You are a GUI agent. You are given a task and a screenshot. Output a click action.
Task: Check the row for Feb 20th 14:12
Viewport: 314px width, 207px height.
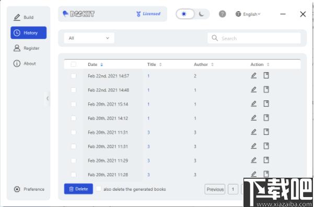[74, 118]
